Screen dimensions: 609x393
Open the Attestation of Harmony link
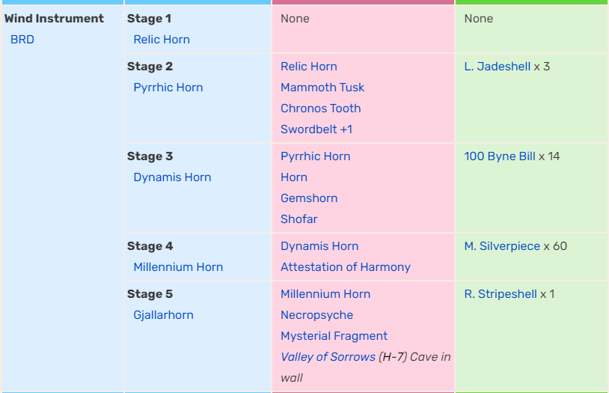(346, 267)
